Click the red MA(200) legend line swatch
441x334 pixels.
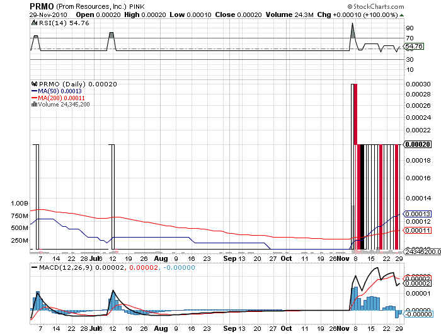[34, 98]
